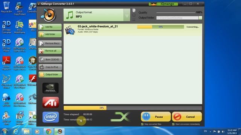Click the Audio: WMA bitrate info line
This screenshot has width=241, height=135.
coord(88,32)
